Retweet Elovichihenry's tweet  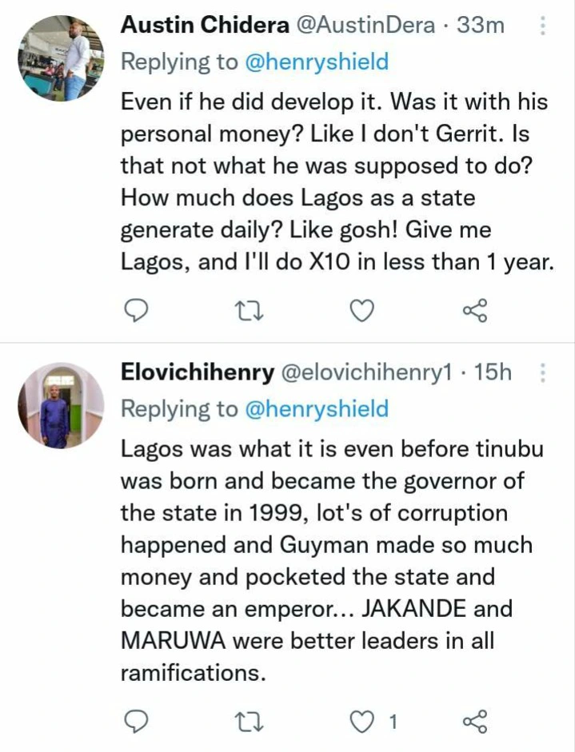251,722
